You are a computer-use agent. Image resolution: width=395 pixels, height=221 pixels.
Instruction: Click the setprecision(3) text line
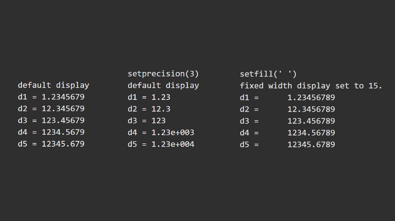[x=163, y=74]
